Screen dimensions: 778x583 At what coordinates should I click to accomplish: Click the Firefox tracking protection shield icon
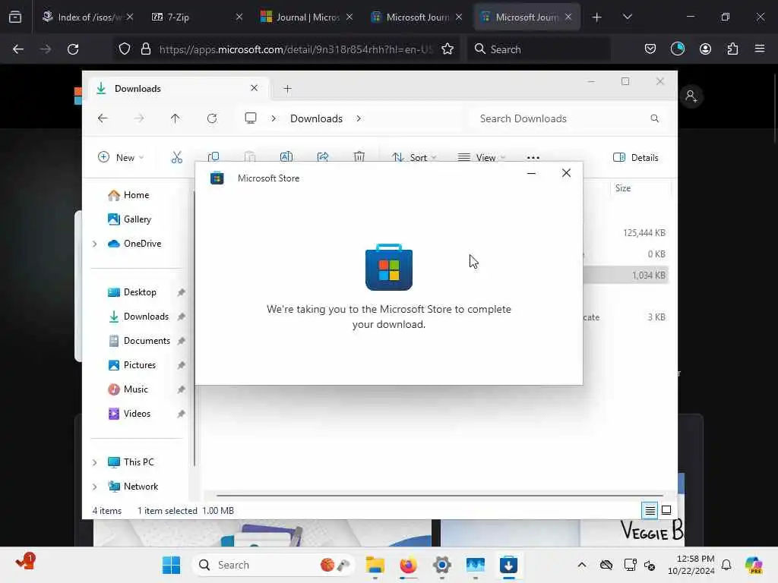click(x=125, y=49)
